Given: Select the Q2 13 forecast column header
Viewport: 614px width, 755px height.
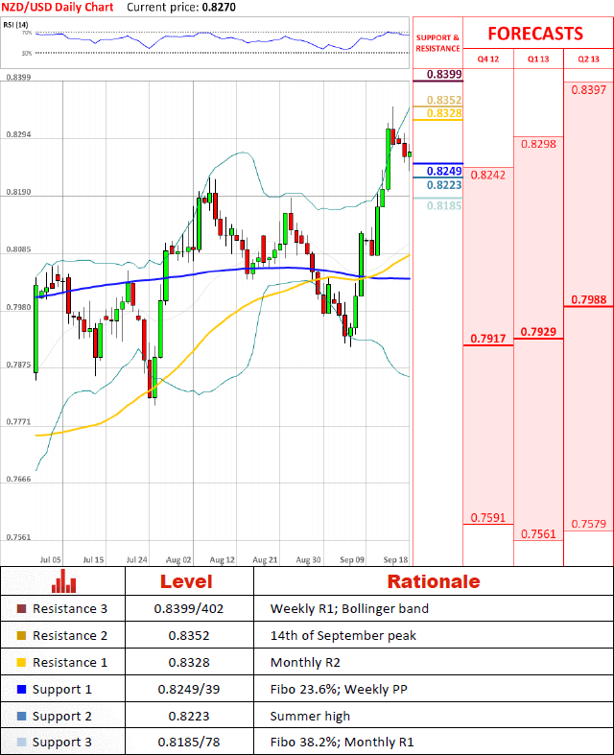Looking at the screenshot, I should pos(588,59).
